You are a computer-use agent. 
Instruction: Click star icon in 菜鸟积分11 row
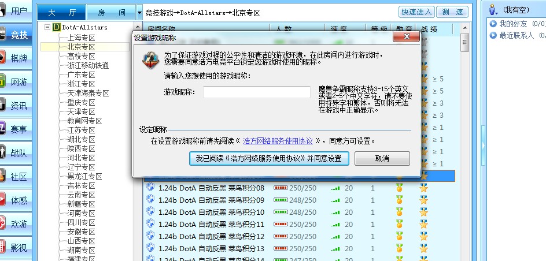[423, 224]
